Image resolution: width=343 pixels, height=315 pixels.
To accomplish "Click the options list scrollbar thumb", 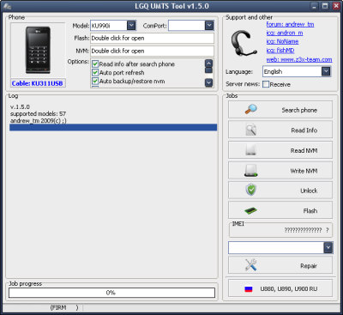I will pyautogui.click(x=209, y=70).
